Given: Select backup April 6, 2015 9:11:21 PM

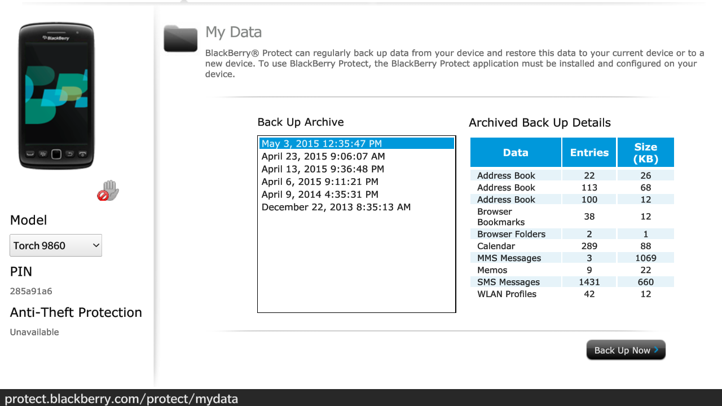Looking at the screenshot, I should click(356, 182).
